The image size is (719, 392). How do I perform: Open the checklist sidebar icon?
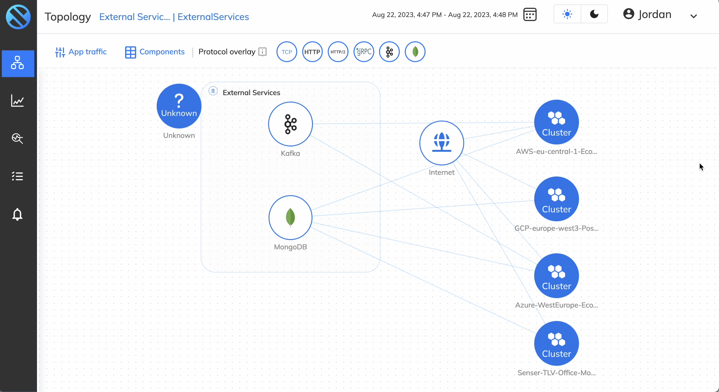[18, 176]
